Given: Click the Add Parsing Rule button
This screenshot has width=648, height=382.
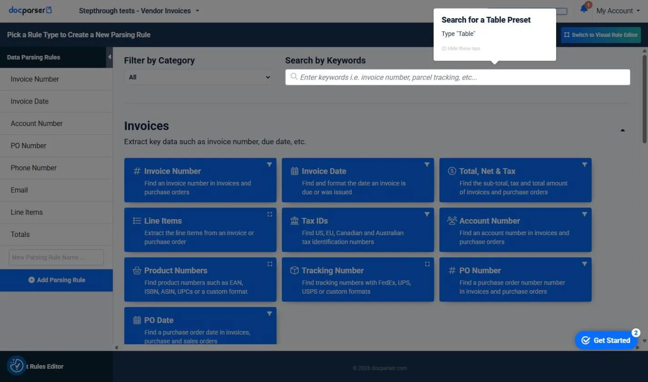Looking at the screenshot, I should click(56, 280).
